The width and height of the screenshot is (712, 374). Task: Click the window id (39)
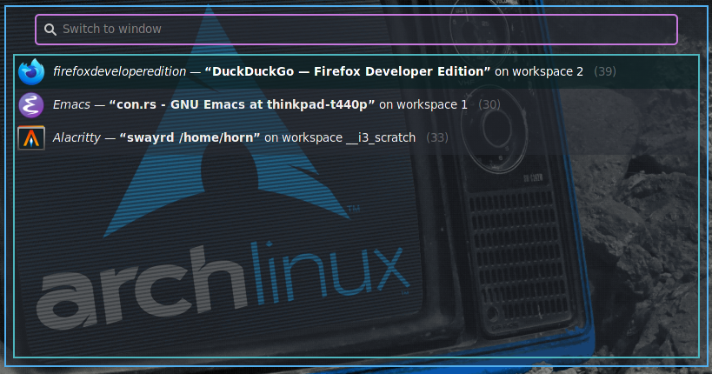click(605, 72)
